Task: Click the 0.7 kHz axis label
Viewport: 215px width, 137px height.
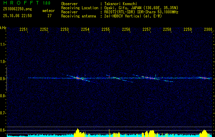Action: pos(3,113)
